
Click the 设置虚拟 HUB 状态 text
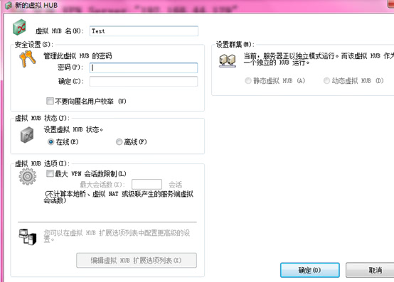[x=73, y=130]
